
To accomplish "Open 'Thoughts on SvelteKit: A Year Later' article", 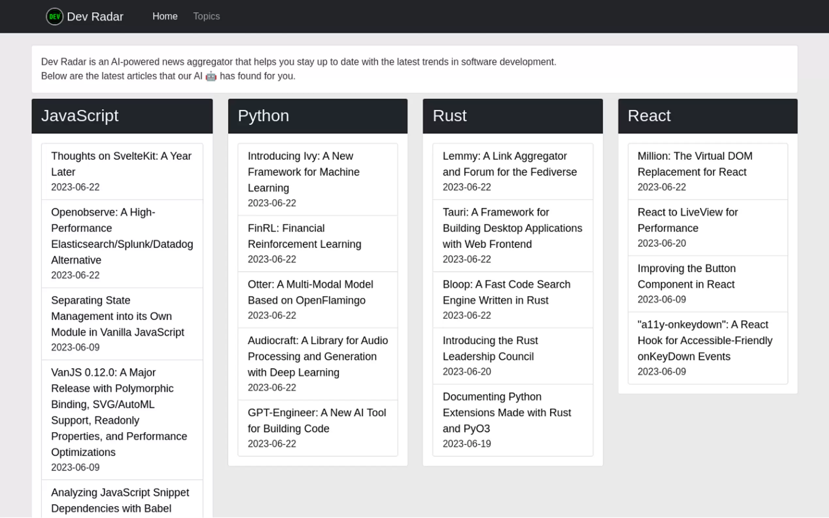I will coord(121,164).
